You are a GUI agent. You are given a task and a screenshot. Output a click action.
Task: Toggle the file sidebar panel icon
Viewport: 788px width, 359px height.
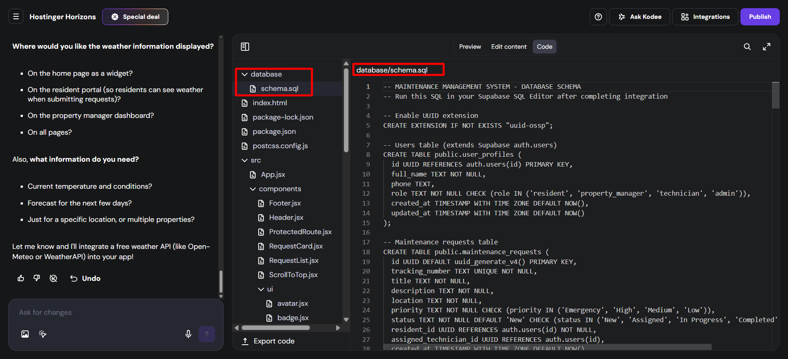pyautogui.click(x=245, y=47)
